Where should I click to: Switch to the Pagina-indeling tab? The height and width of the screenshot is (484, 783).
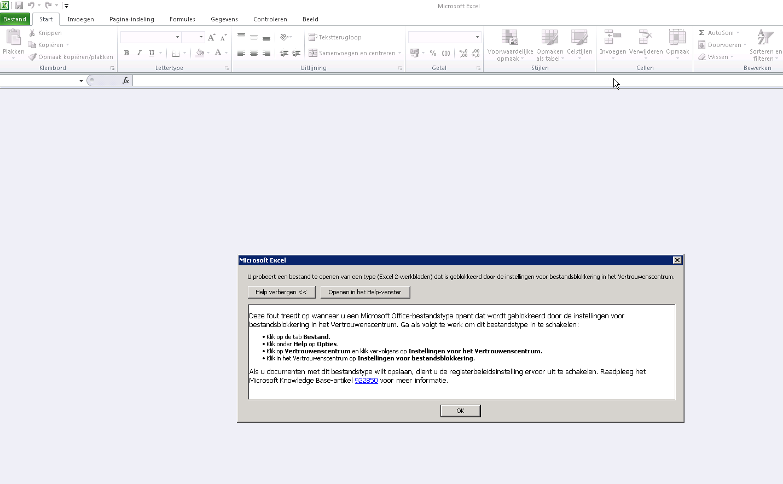(131, 19)
